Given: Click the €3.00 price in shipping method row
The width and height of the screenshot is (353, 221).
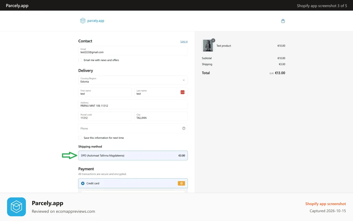Looking at the screenshot, I should [x=182, y=155].
